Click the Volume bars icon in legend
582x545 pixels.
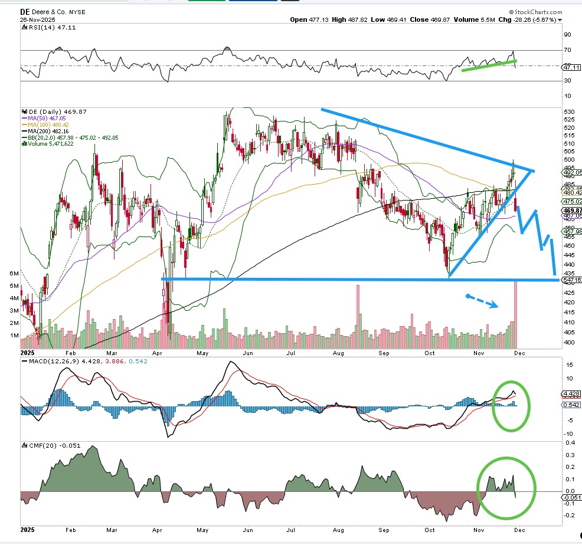coord(23,142)
